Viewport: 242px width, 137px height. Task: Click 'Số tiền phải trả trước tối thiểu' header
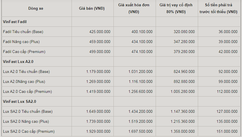219,8
